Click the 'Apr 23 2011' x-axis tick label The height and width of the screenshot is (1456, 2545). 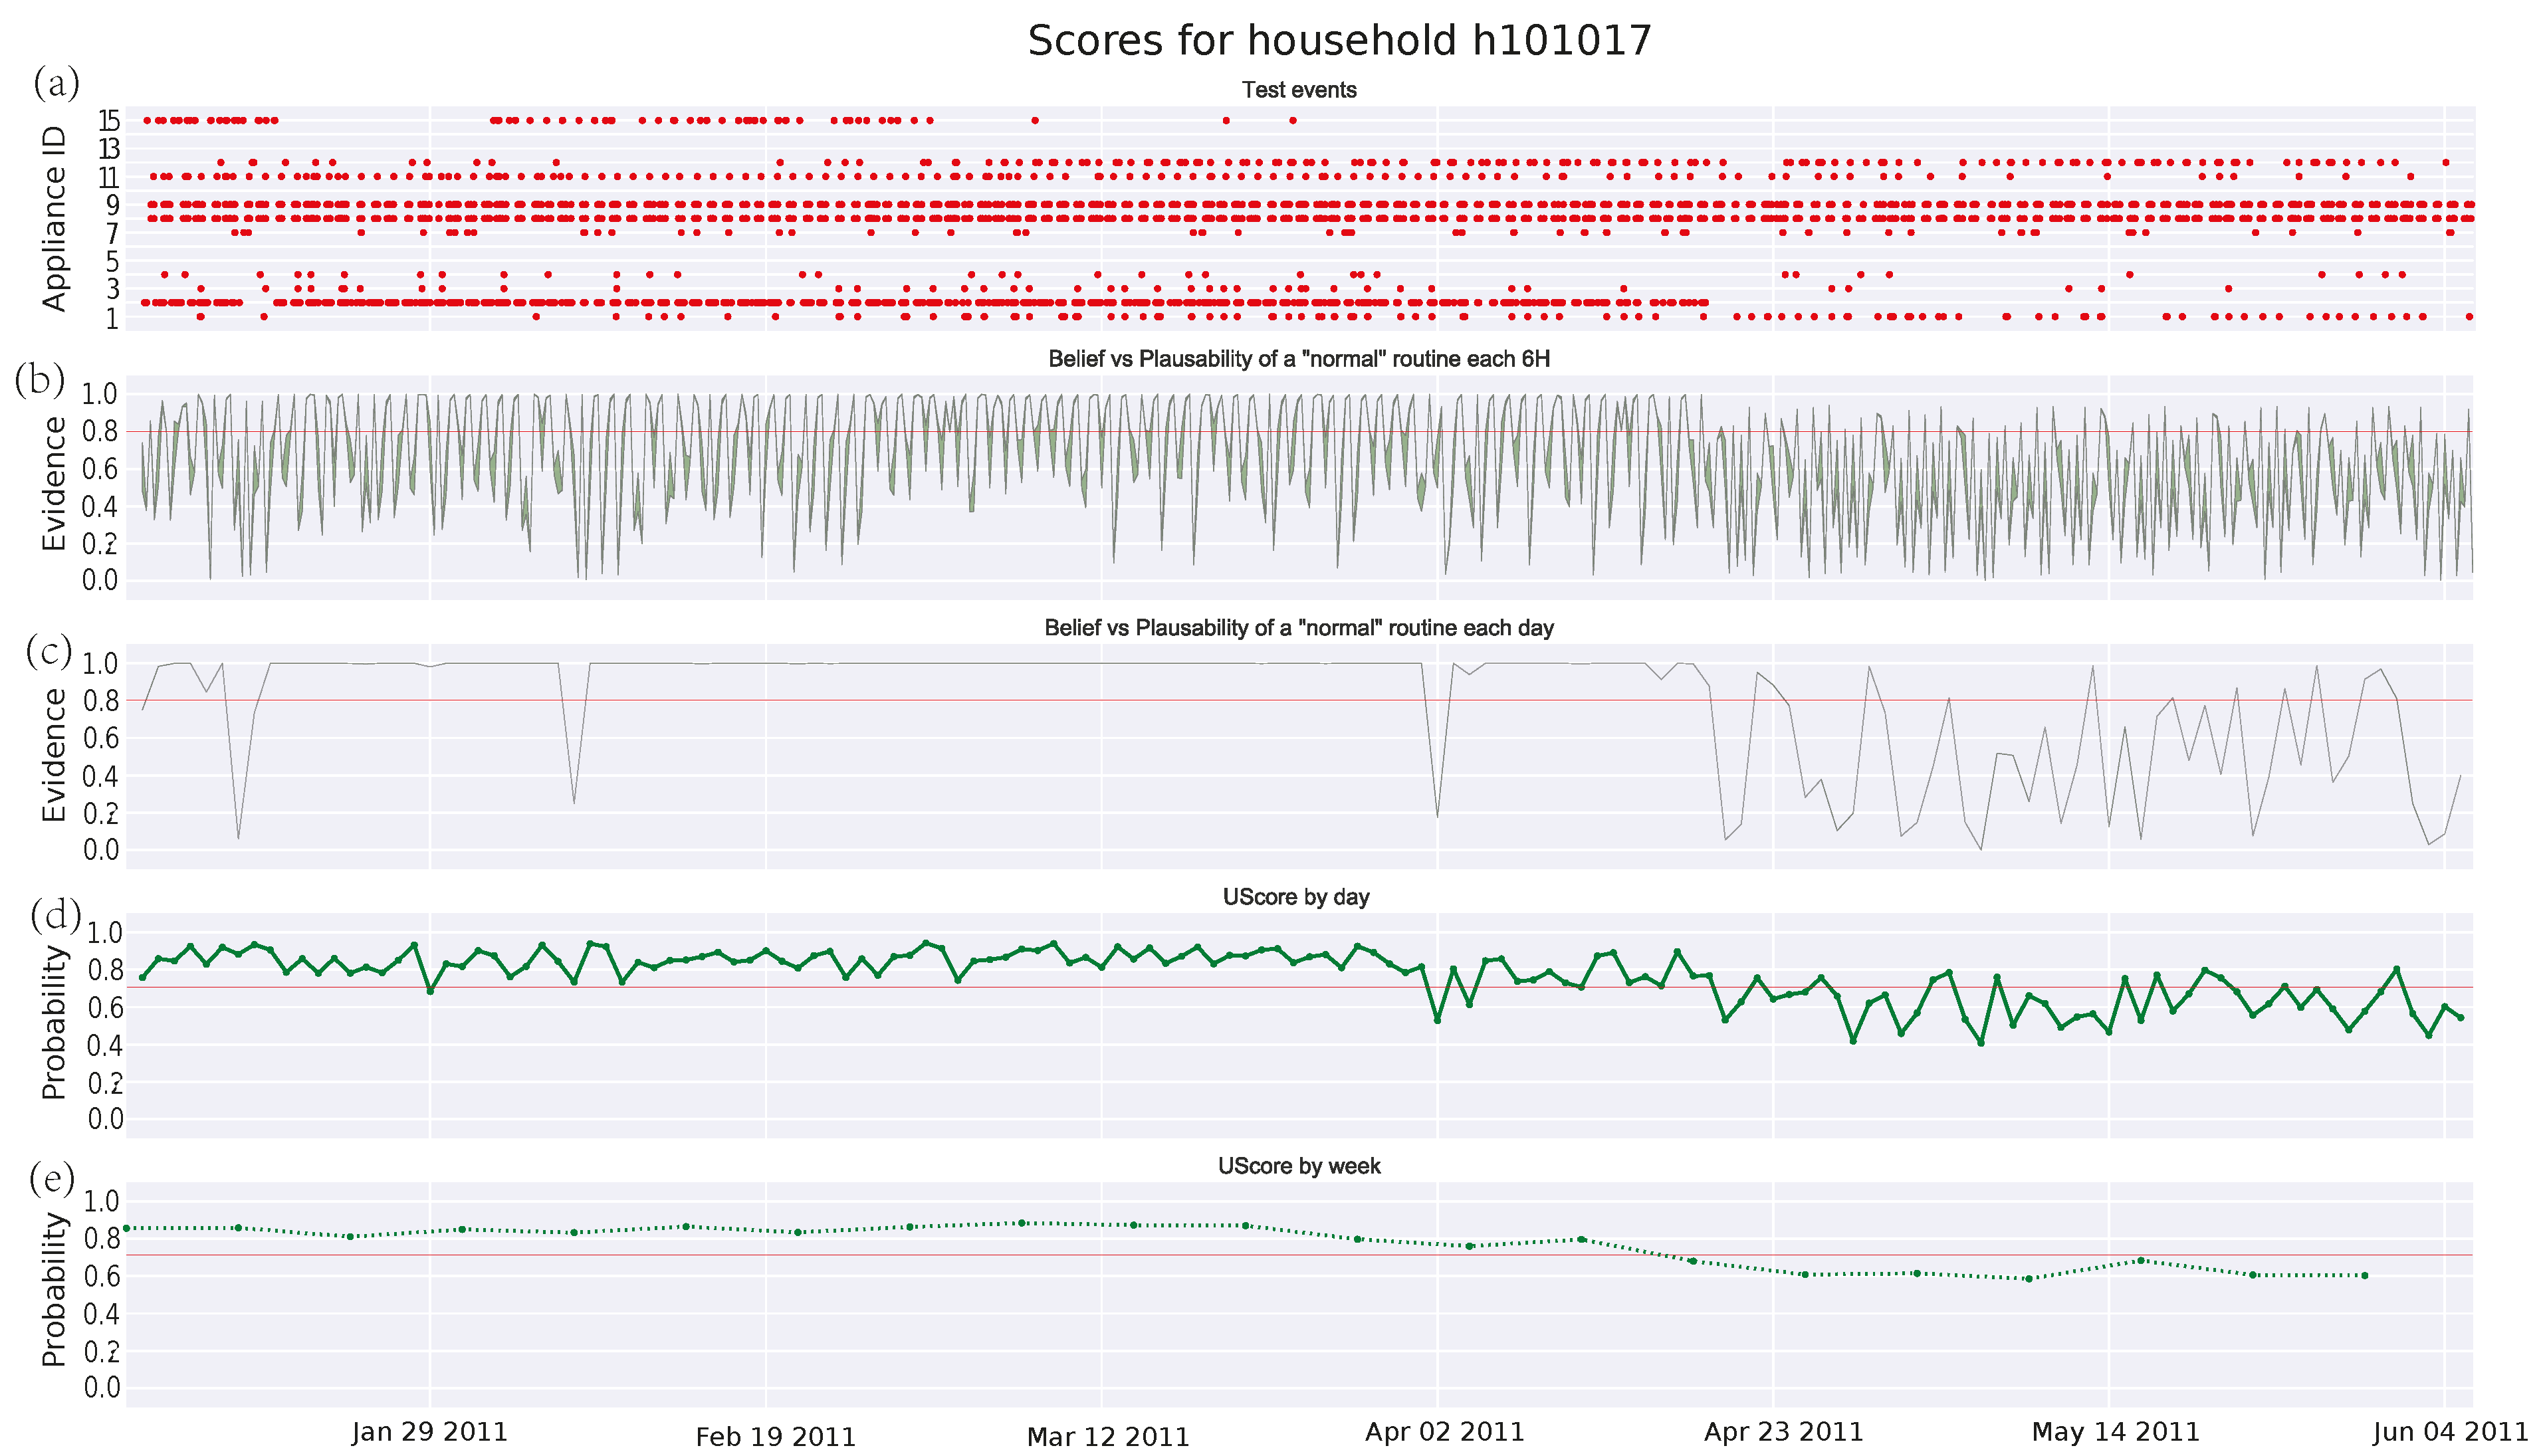click(1783, 1432)
